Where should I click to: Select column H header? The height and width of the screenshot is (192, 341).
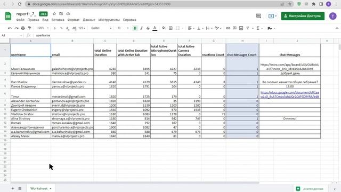point(242,41)
